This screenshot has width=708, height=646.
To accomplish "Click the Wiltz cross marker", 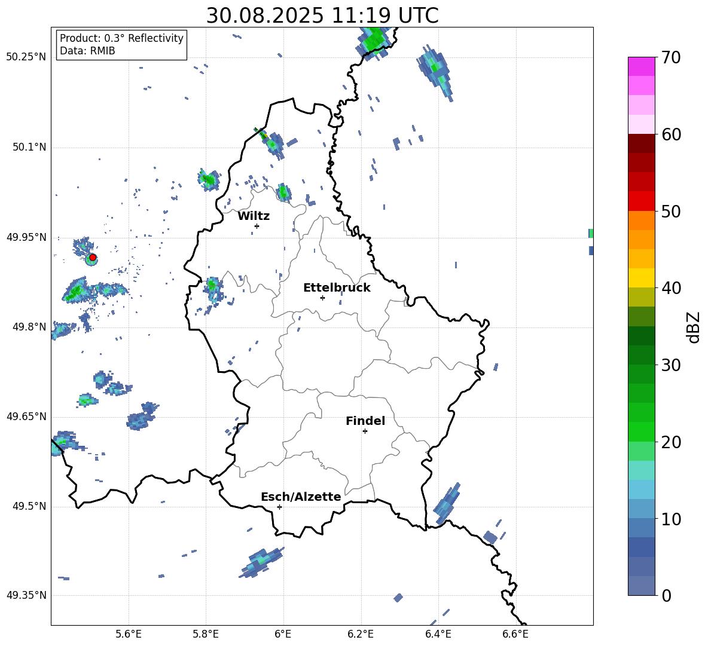I will [x=257, y=226].
